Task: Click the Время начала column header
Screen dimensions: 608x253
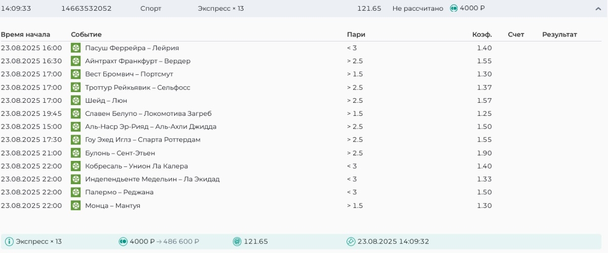Action: (25, 34)
